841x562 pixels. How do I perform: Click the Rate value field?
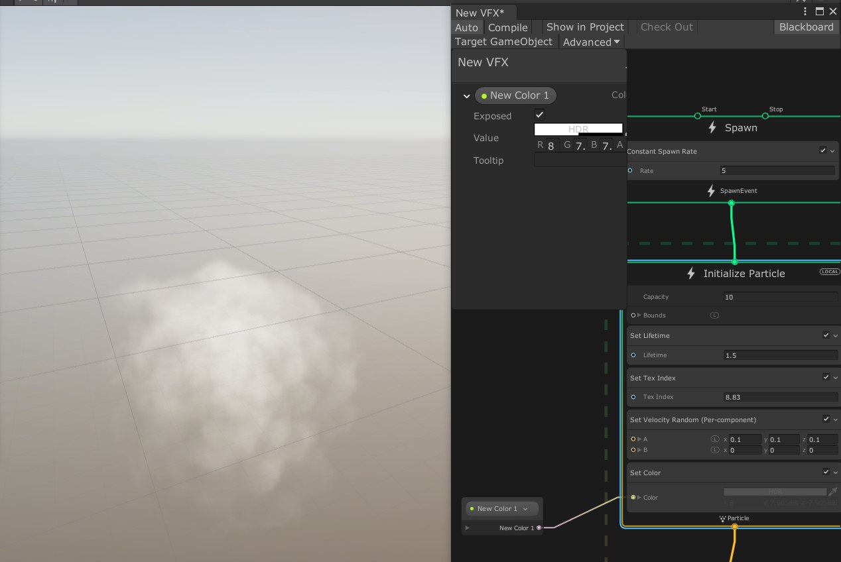pyautogui.click(x=777, y=171)
